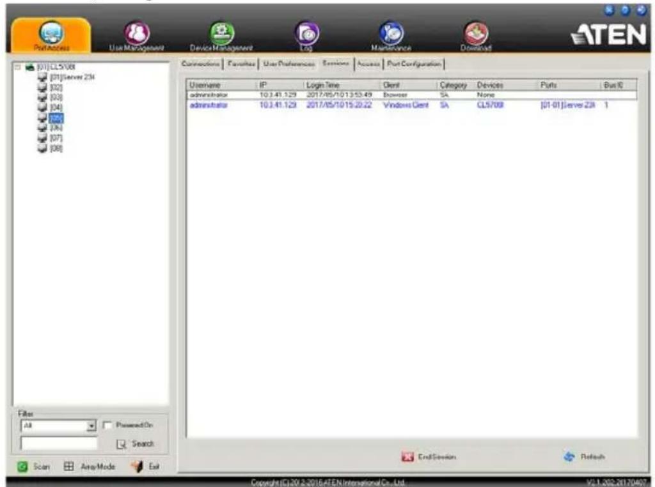
Task: Select the Windows Client administrator session row
Action: (x=411, y=105)
